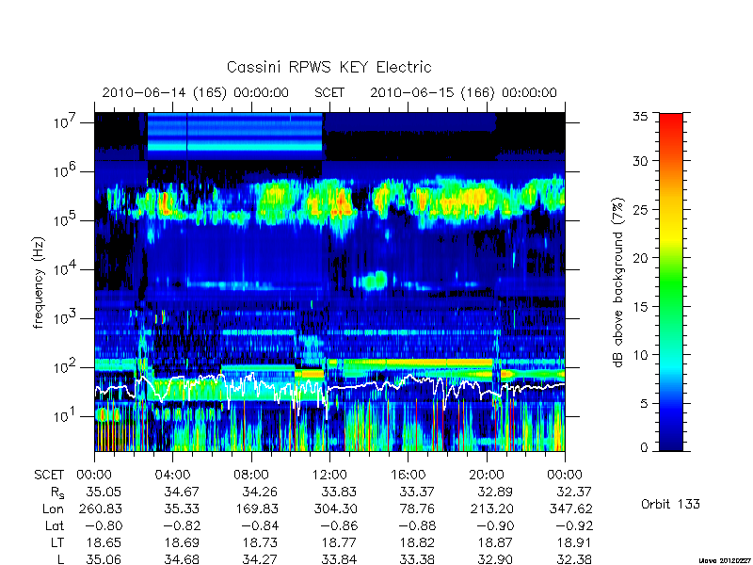Click the Lat value "-0.86"
753x565 pixels.
(x=339, y=525)
